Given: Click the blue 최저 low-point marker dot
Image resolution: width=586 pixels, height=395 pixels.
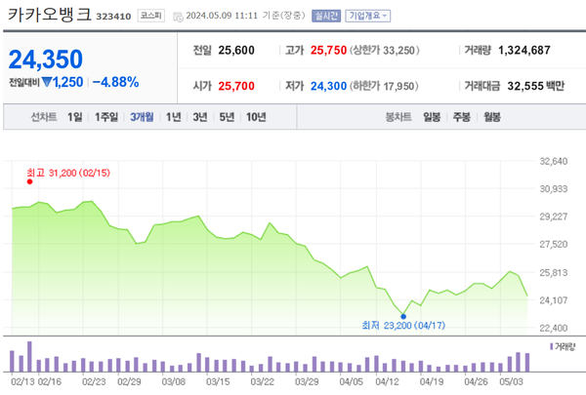Looking at the screenshot, I should pyautogui.click(x=403, y=316).
